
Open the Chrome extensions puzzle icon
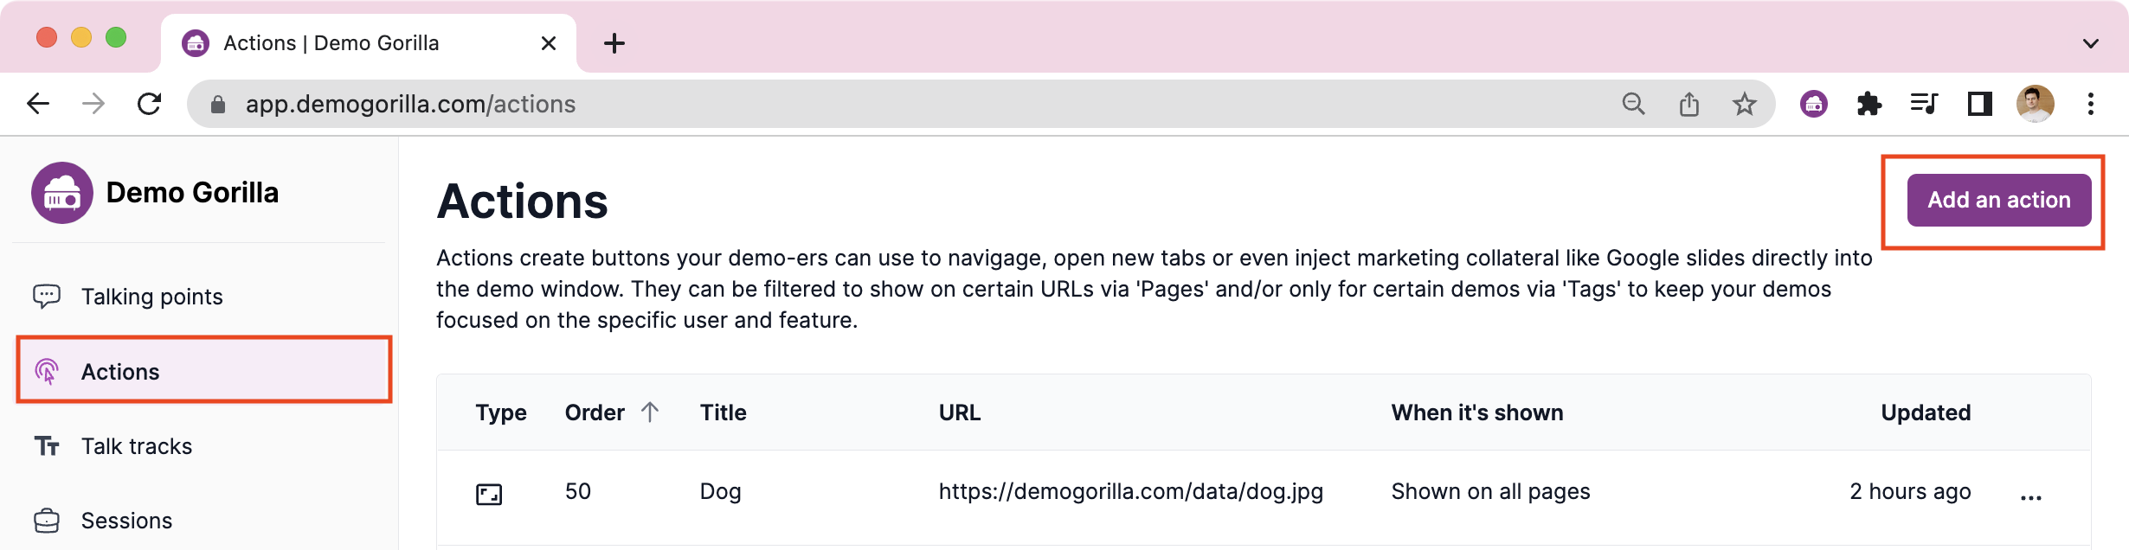coord(1869,105)
